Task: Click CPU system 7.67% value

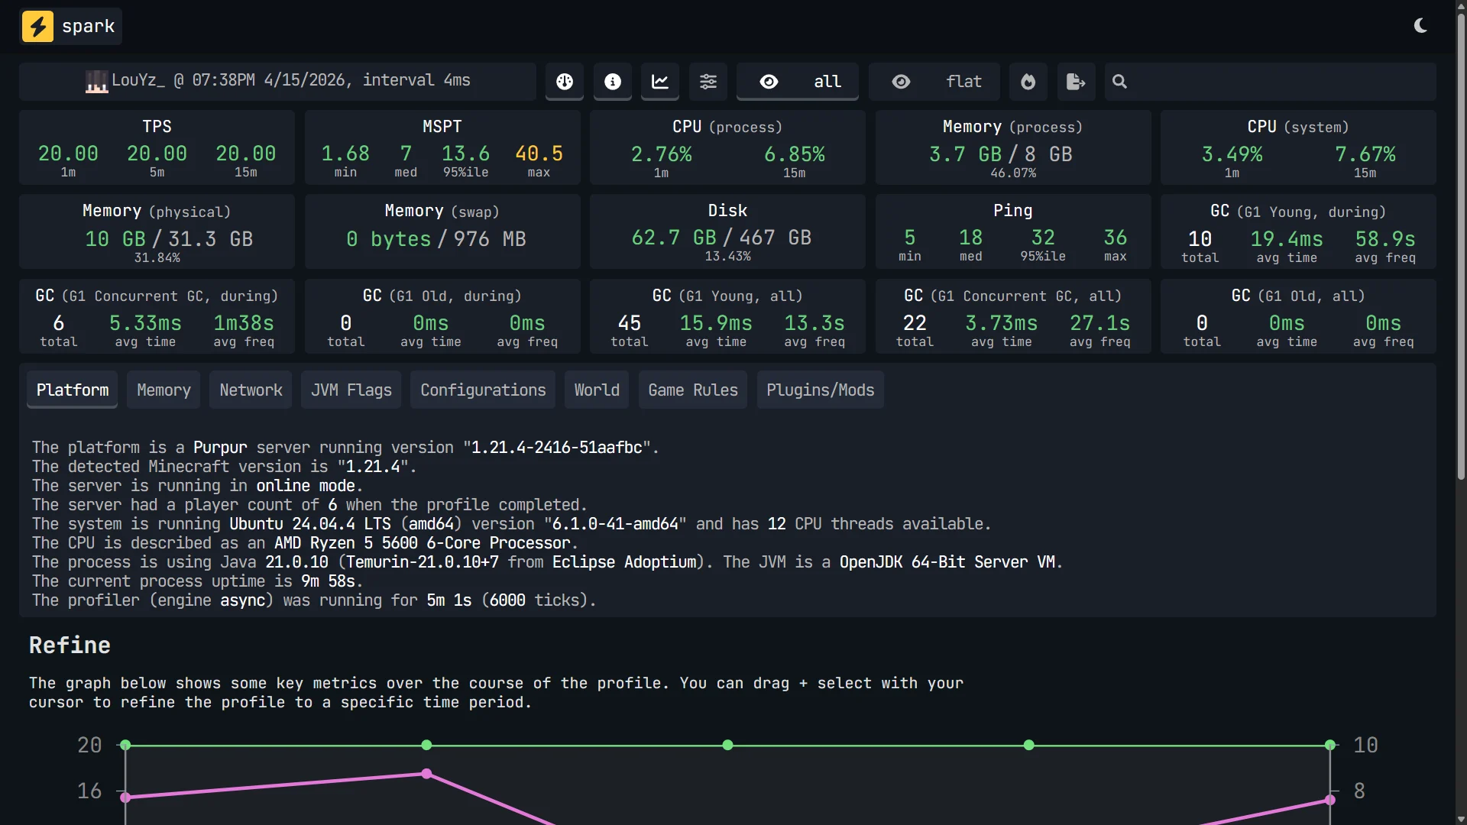Action: click(x=1365, y=155)
